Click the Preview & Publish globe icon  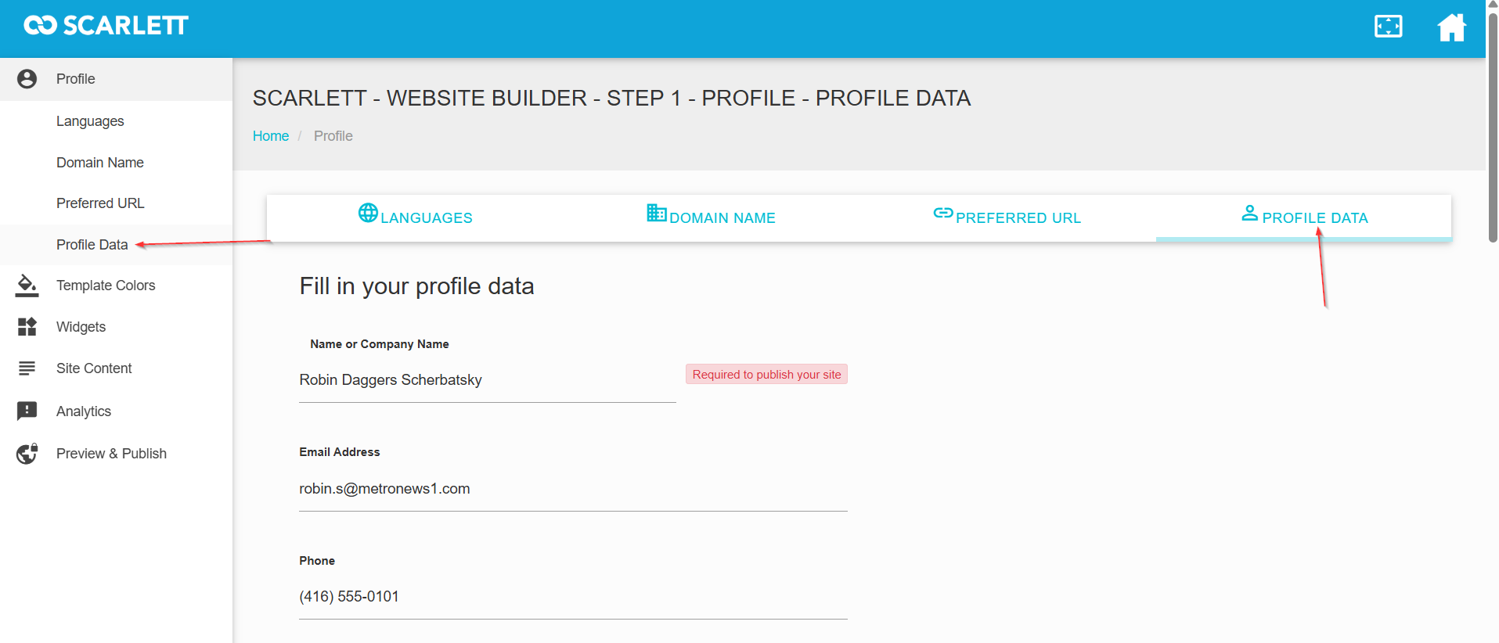click(27, 454)
